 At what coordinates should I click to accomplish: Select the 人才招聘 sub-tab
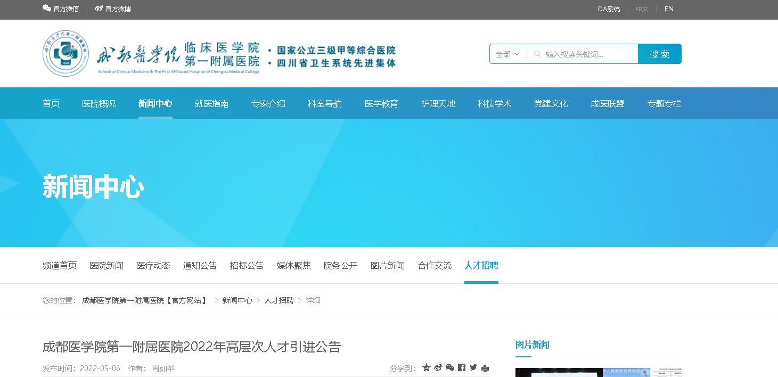481,265
